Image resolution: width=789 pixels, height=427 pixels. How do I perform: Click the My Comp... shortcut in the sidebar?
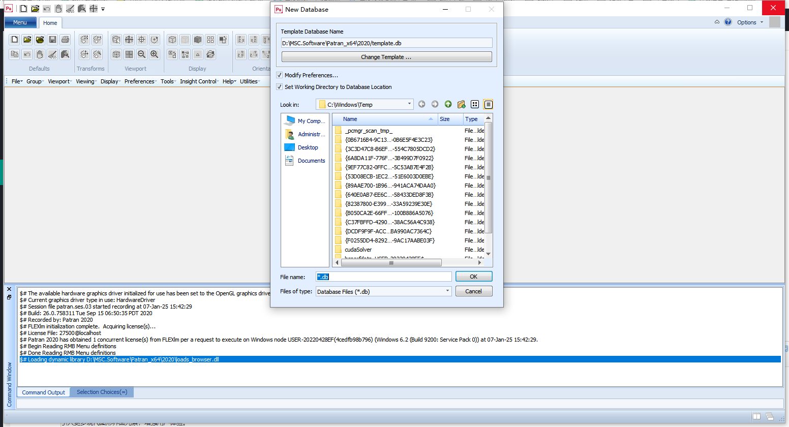pyautogui.click(x=305, y=121)
